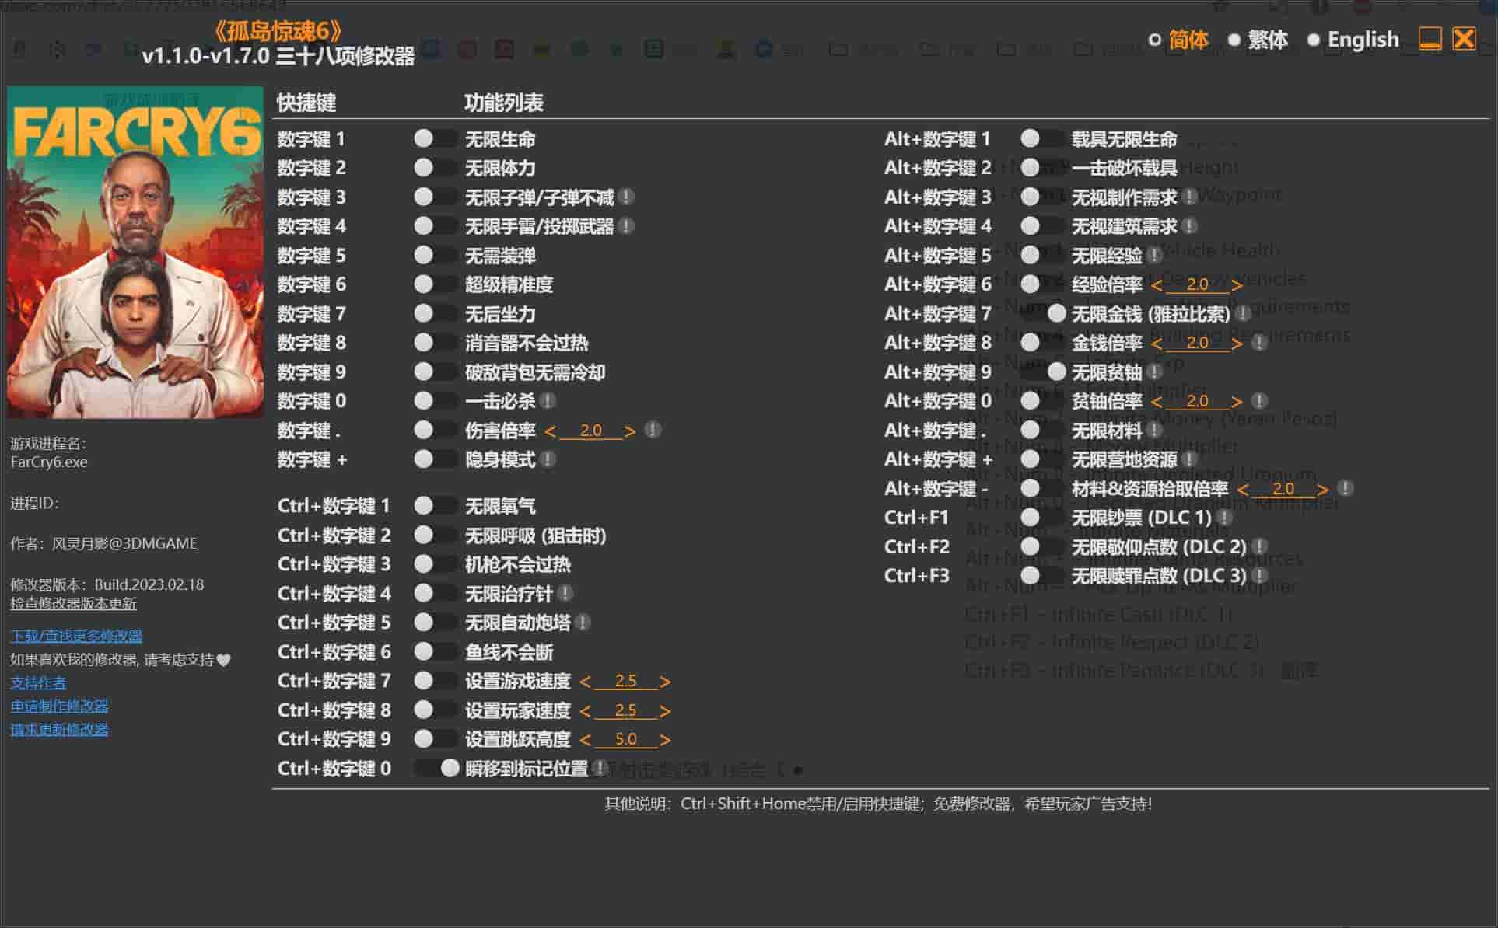1498x928 pixels.
Task: Open 下载/查找更多修改器 link
Action: tap(76, 637)
